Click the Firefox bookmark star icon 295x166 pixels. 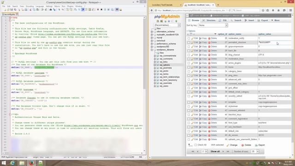[263, 10]
